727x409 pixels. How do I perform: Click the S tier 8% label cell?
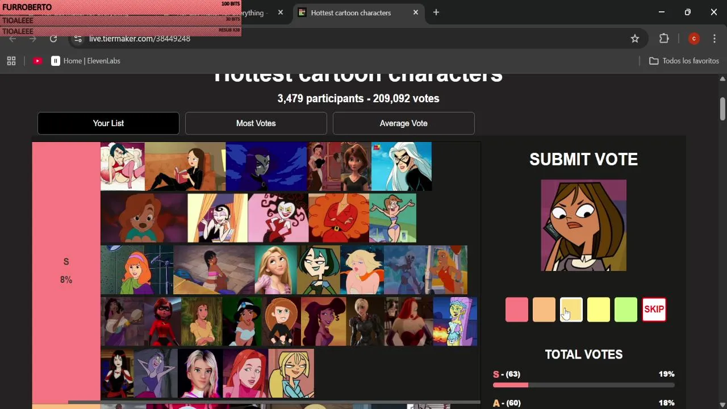pos(66,272)
